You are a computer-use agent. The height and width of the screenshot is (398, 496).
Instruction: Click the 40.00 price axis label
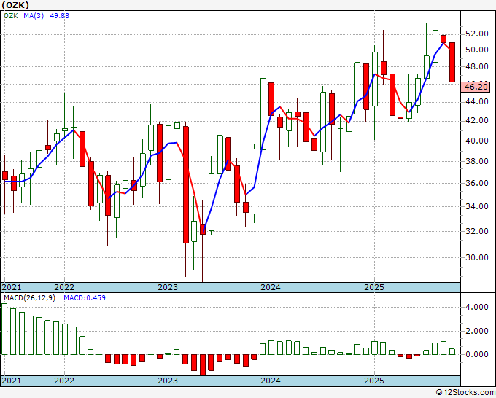click(476, 141)
